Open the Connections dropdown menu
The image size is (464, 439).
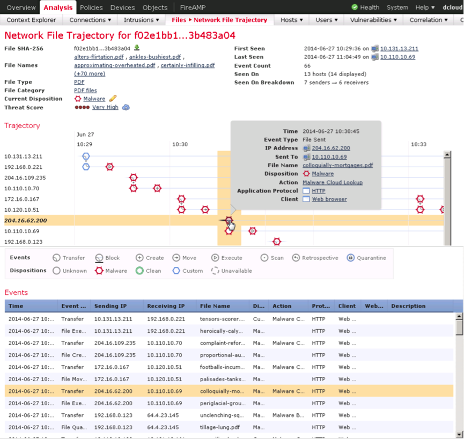click(90, 20)
